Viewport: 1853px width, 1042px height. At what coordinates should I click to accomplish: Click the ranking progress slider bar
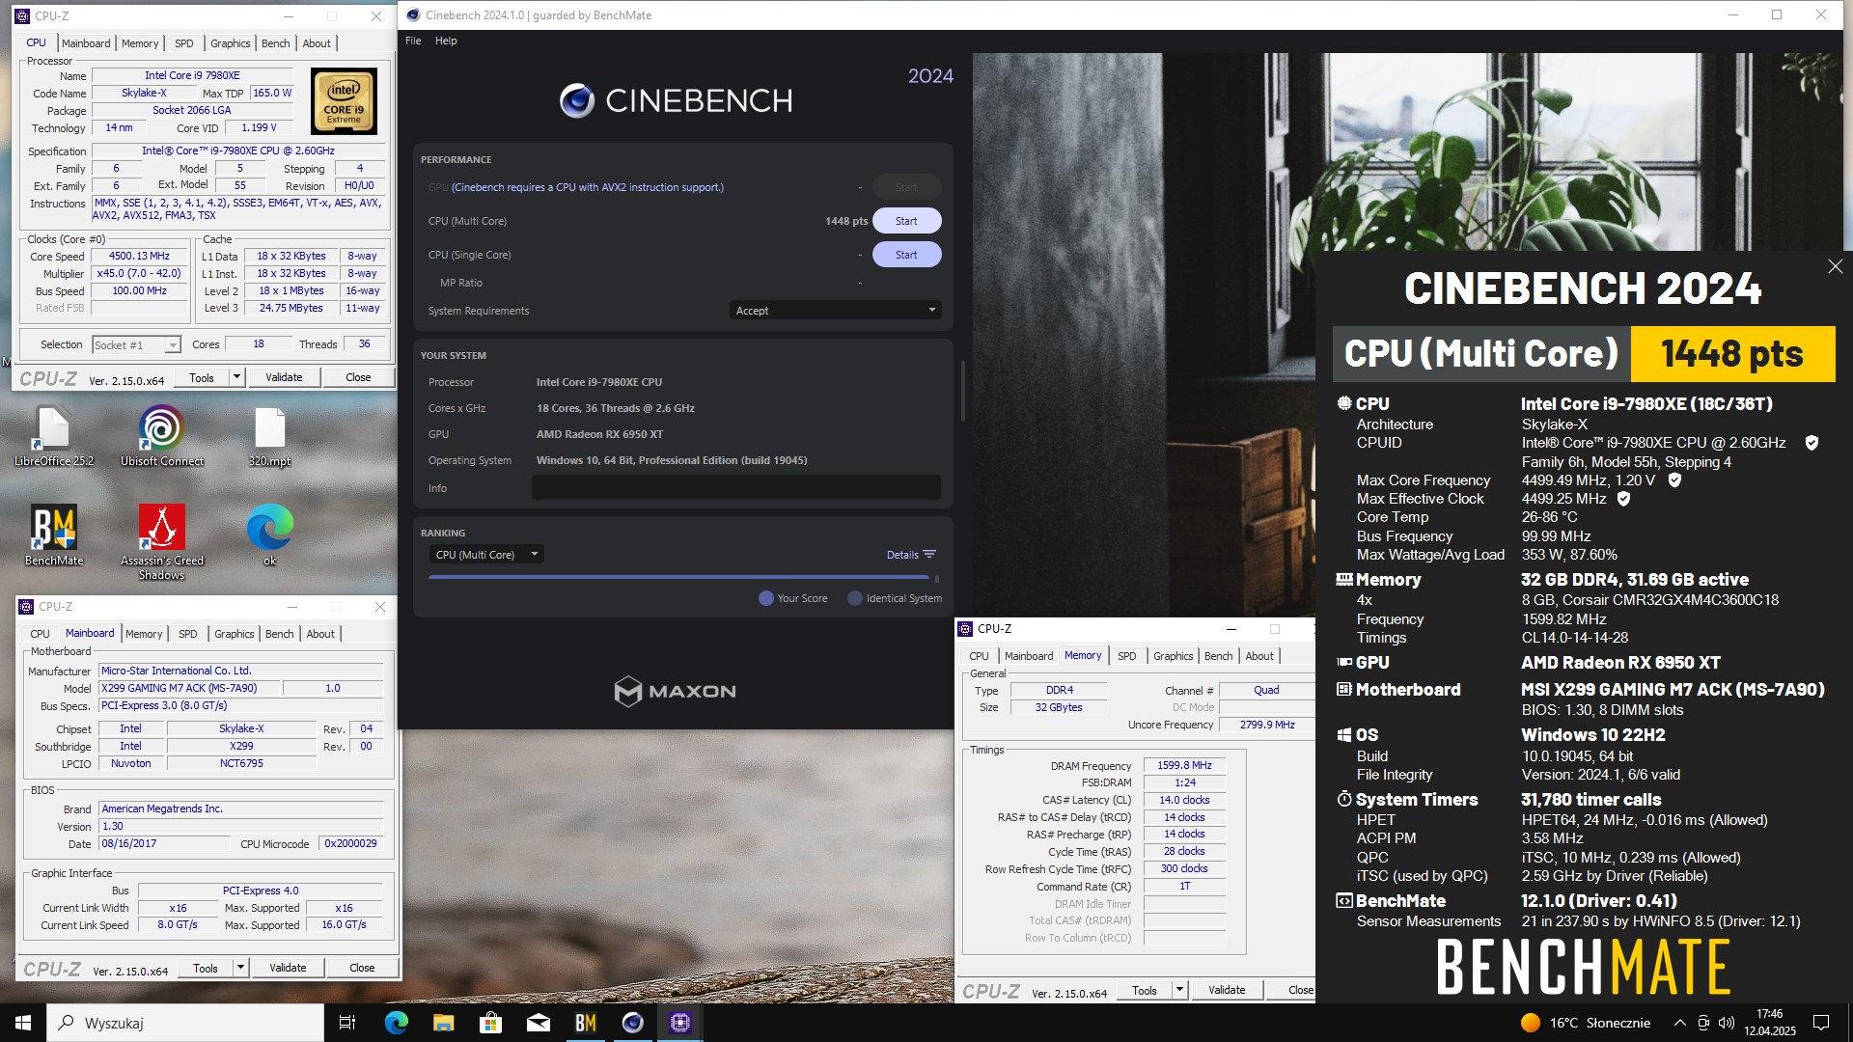point(678,577)
